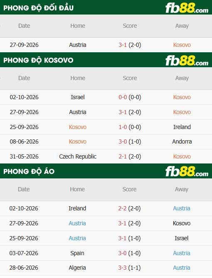
Task: Select the Phong Độ Áo section title
Action: point(29,171)
